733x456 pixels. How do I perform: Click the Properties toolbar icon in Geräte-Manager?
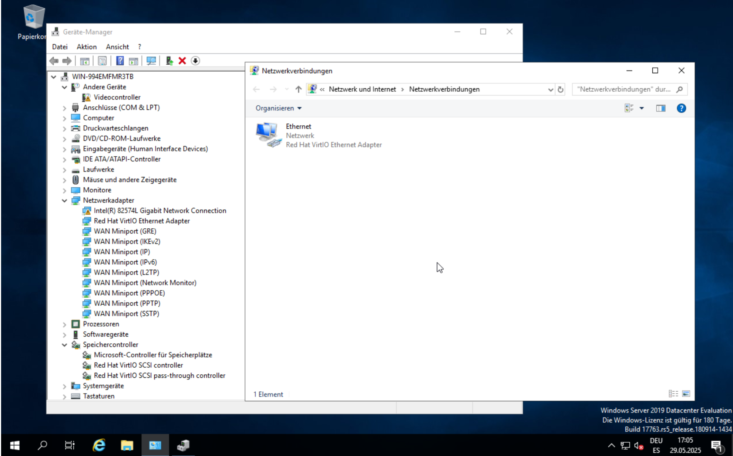[x=102, y=61]
